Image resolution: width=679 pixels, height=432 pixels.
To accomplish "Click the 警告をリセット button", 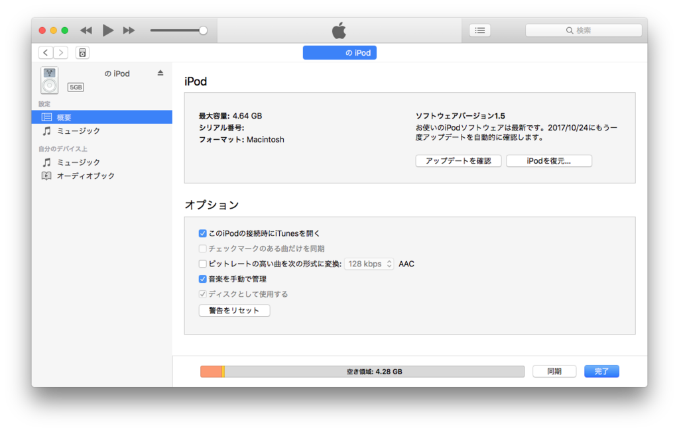I will (234, 310).
